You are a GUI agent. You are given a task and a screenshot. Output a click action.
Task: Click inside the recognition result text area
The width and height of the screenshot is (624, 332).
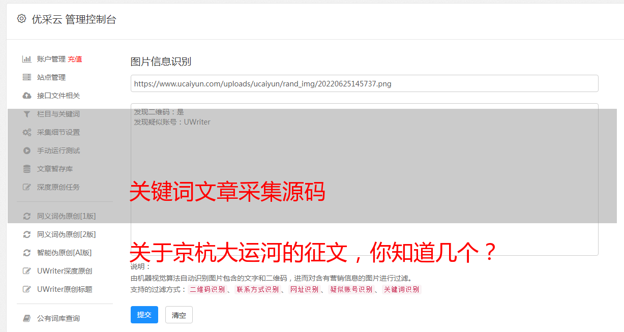pyautogui.click(x=364, y=179)
